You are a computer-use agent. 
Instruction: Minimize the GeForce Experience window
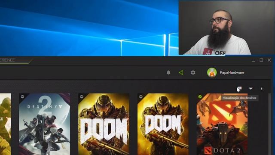254,60
